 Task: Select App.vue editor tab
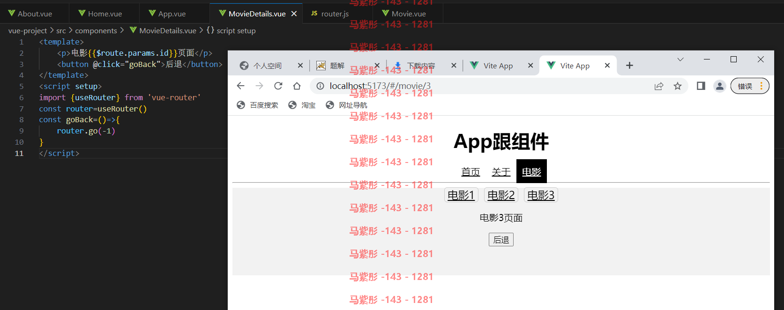point(172,14)
